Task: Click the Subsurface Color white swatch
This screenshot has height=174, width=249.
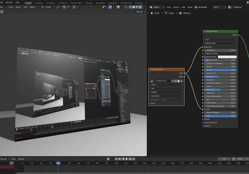Action: [x=227, y=57]
